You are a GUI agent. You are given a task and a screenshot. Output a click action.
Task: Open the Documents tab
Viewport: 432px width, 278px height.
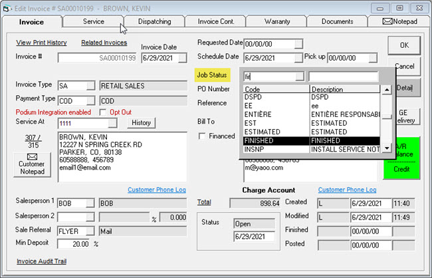[x=337, y=21]
